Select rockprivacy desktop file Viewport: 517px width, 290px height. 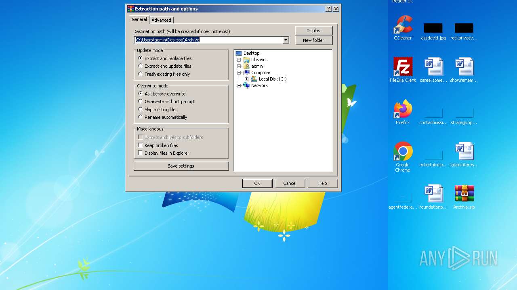coord(464,31)
